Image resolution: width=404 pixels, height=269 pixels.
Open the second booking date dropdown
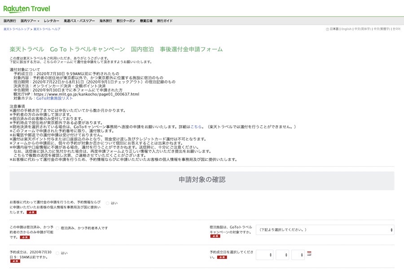282,255
